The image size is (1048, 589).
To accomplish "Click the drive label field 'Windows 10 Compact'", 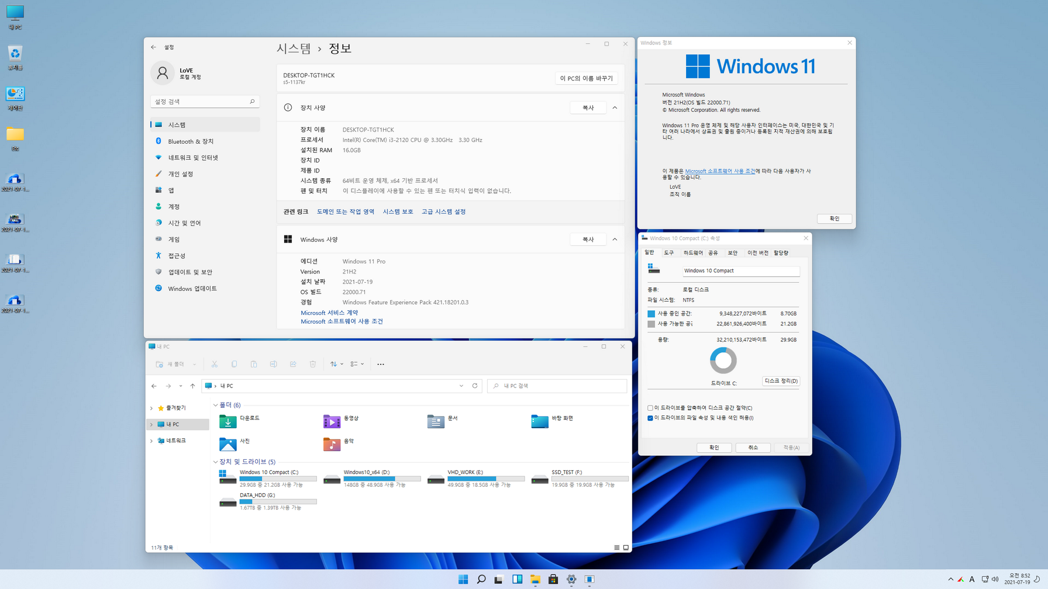I will click(741, 271).
